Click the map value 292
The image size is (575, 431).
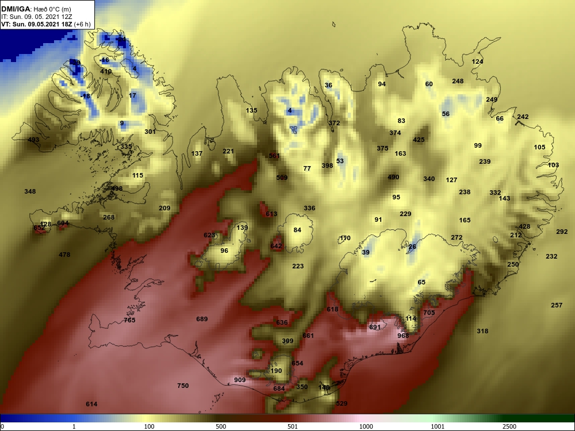(562, 232)
